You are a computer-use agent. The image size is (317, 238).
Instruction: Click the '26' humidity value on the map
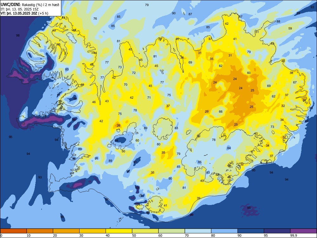(x=119, y=125)
